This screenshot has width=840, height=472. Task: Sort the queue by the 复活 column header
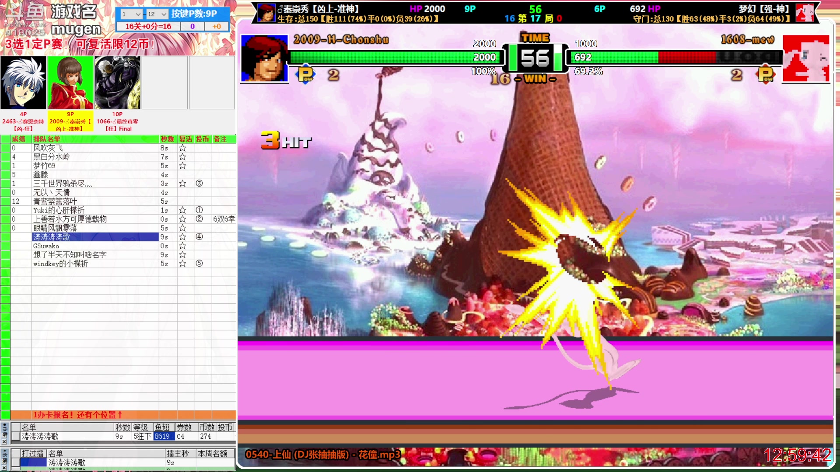(185, 139)
